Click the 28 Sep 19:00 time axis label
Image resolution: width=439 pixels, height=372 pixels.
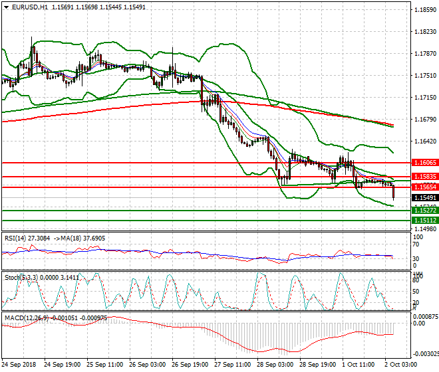click(317, 365)
